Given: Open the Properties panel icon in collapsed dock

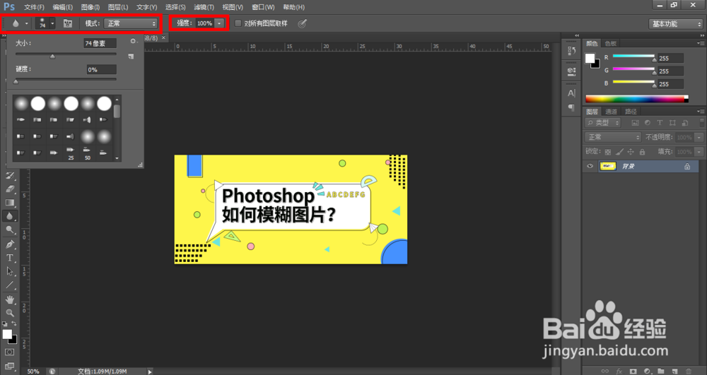Looking at the screenshot, I should (571, 71).
